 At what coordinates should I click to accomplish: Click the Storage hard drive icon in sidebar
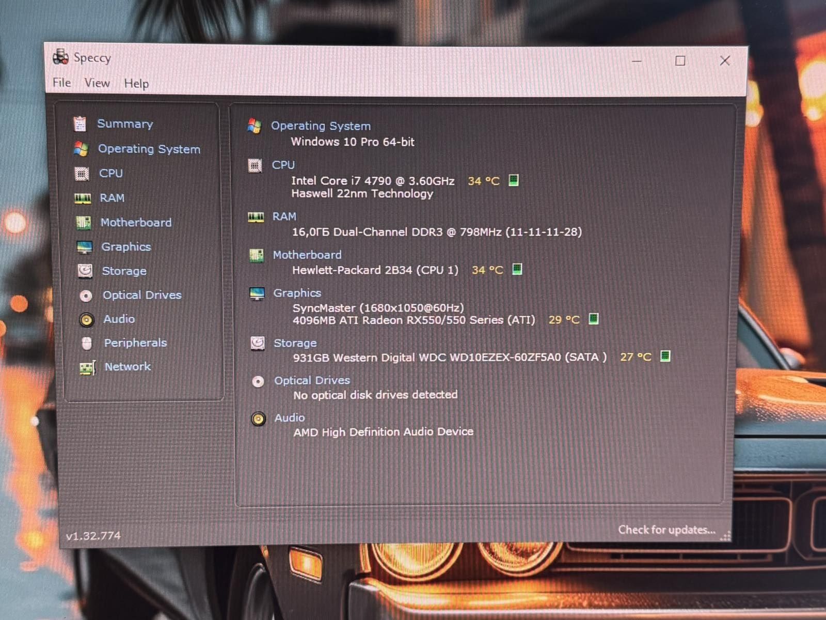coord(85,271)
